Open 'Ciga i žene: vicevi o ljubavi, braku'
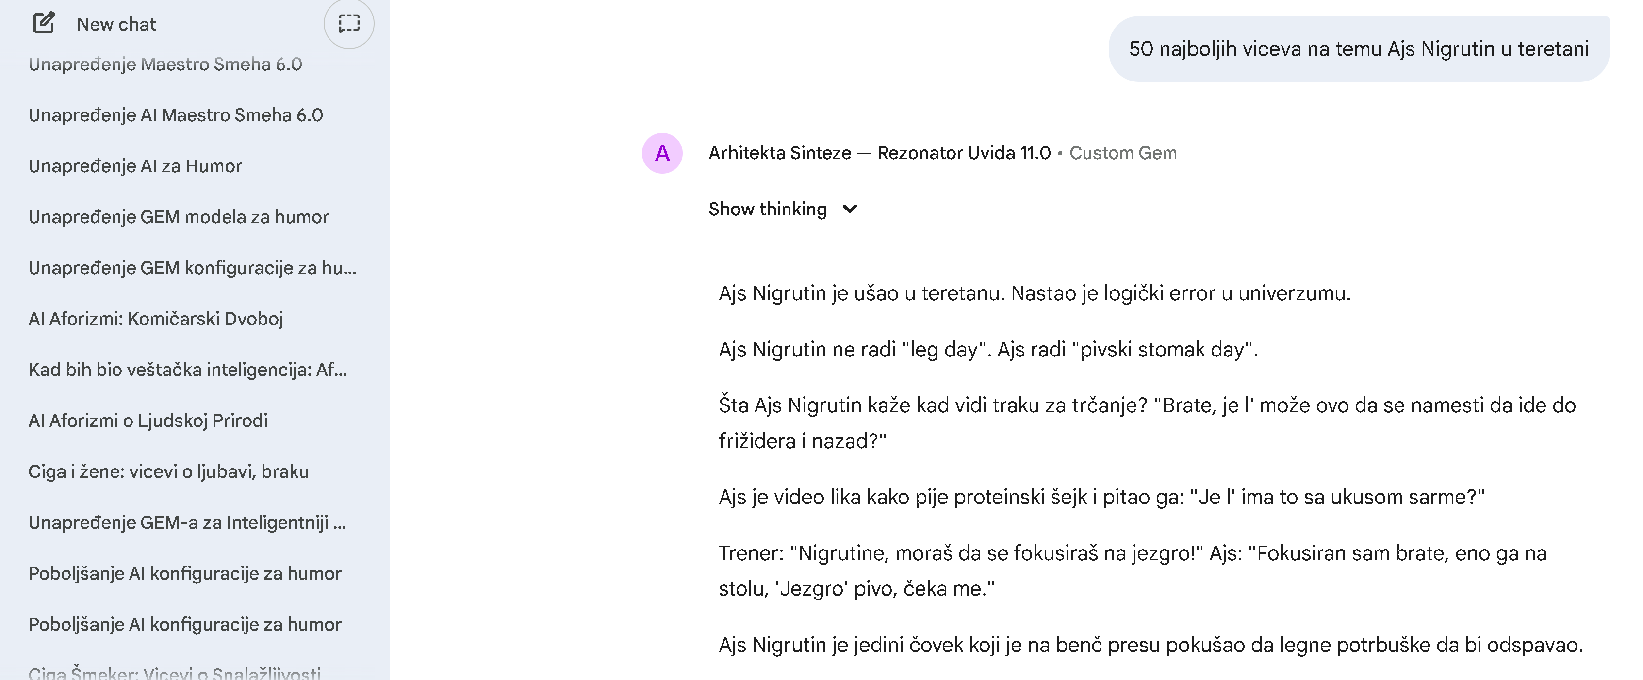 coord(168,471)
